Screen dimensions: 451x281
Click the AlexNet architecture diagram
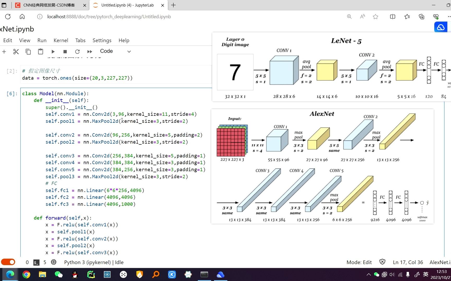(322, 167)
